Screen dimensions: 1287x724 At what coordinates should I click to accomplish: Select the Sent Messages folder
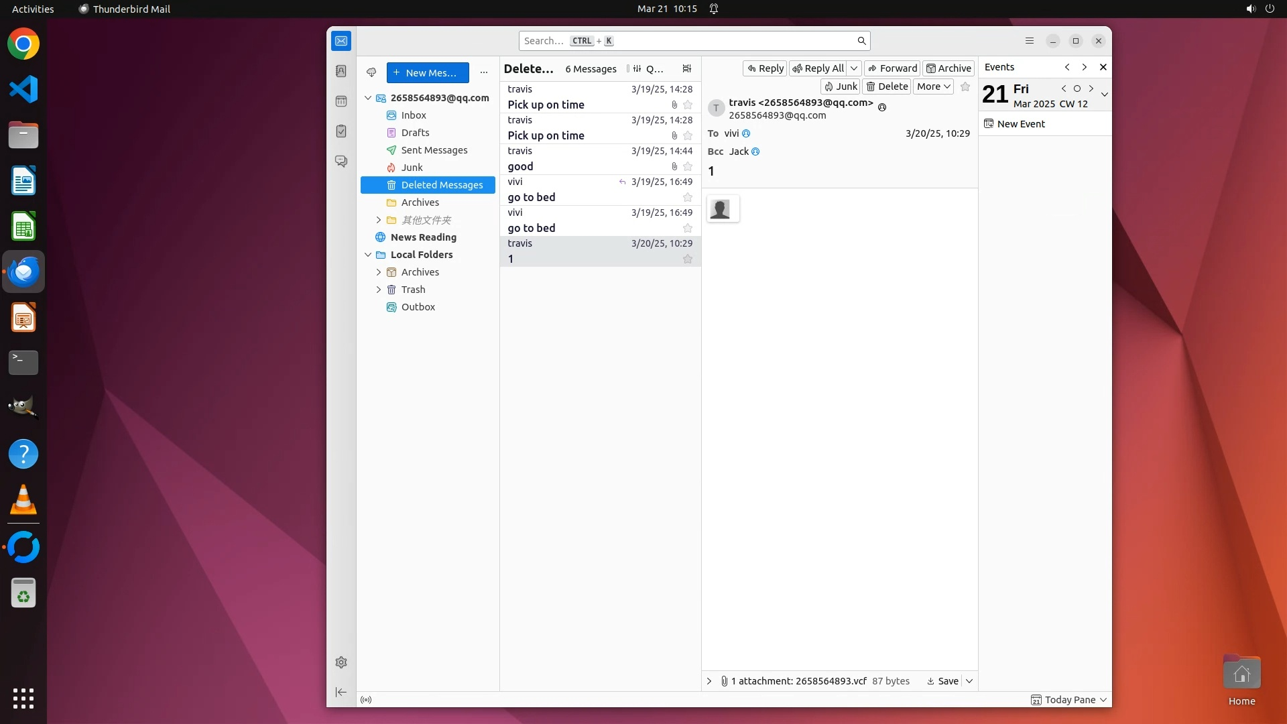pos(434,150)
